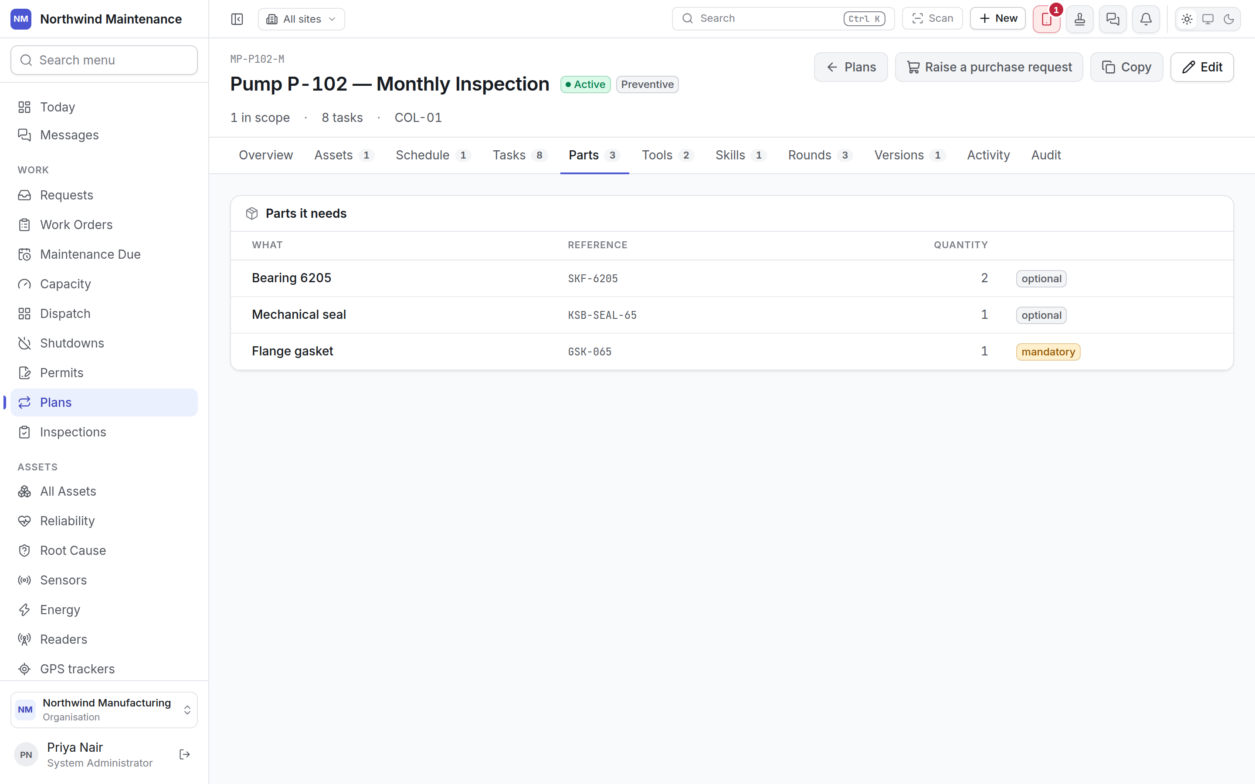Open the red alert icon with badge 1
Image resolution: width=1255 pixels, height=784 pixels.
click(1047, 19)
